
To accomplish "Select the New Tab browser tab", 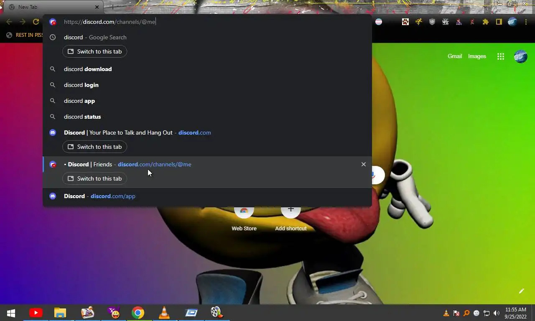I will click(53, 7).
